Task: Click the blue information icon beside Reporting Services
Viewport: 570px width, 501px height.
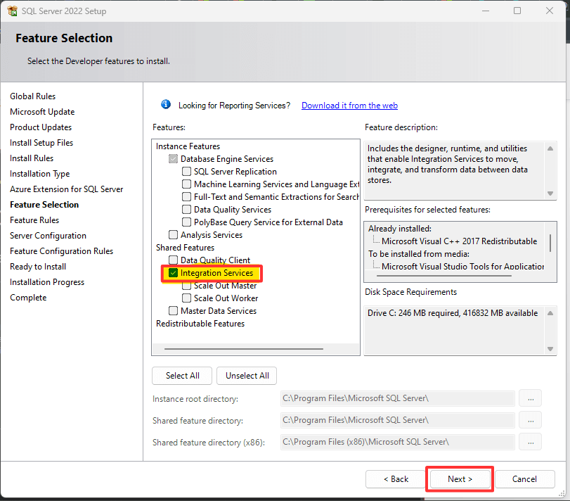Action: [x=166, y=105]
